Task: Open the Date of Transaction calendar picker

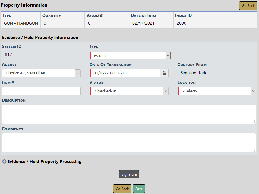Action: tap(164, 73)
